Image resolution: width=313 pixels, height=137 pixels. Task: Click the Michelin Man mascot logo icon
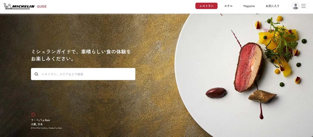click(7, 6)
